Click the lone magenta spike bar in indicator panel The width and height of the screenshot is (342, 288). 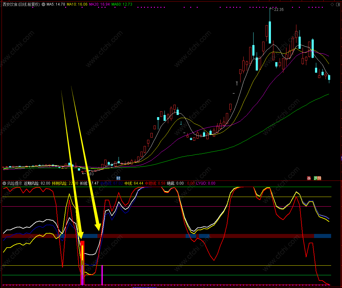102,275
